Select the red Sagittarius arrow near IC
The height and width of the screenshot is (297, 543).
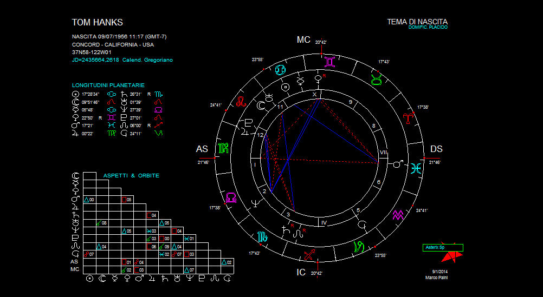309,255
